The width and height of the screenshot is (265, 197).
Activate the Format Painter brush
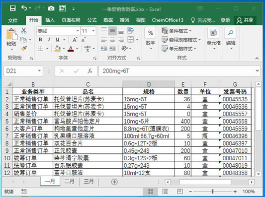pyautogui.click(x=24, y=49)
